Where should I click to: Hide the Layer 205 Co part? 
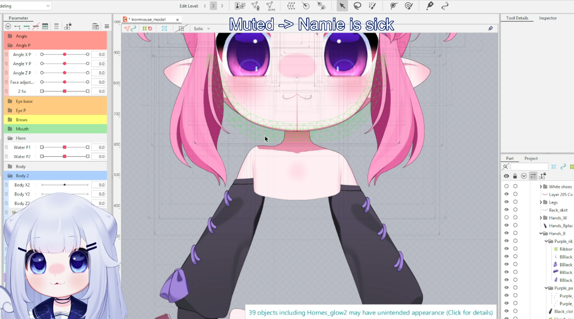pos(506,194)
